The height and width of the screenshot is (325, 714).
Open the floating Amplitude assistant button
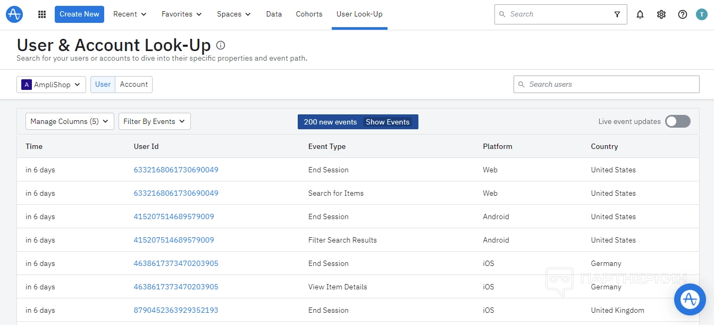pyautogui.click(x=690, y=299)
